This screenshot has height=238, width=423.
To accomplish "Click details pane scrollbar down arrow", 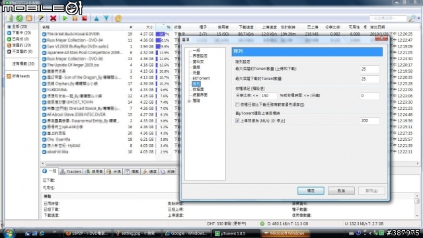I will (417, 216).
